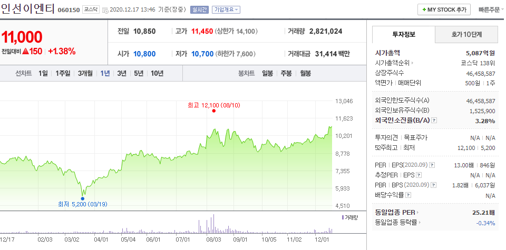Click the calendar icon before the date
This screenshot has width=506, height=250.
click(105, 10)
